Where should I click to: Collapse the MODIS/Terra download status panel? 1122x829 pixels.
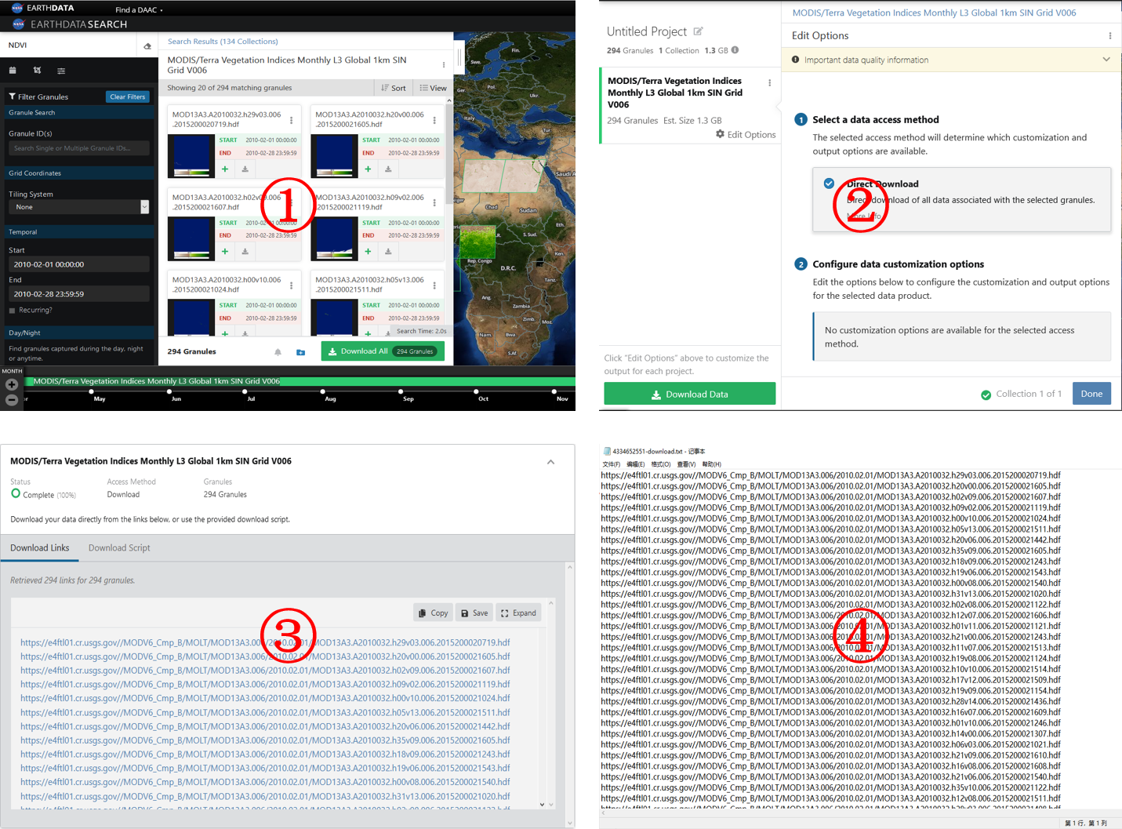[x=550, y=462]
